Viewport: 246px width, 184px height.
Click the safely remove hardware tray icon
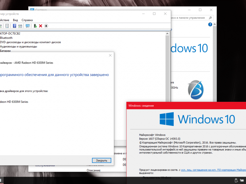pyautogui.click(x=236, y=180)
